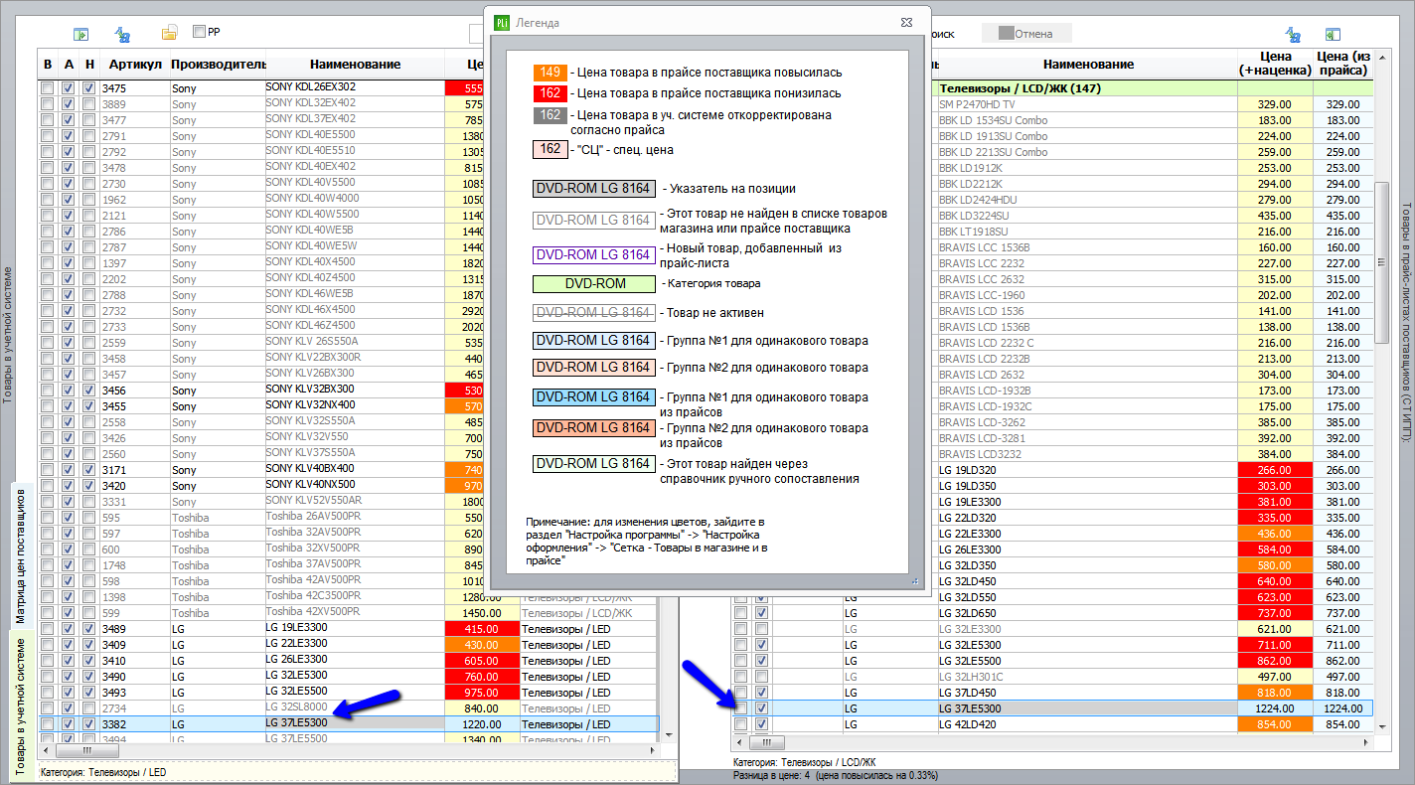Sort by the Производитель column header
This screenshot has width=1415, height=785.
pos(218,65)
